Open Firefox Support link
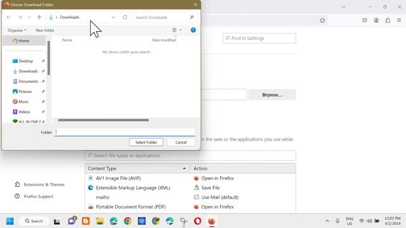The width and height of the screenshot is (406, 228). coord(34,196)
